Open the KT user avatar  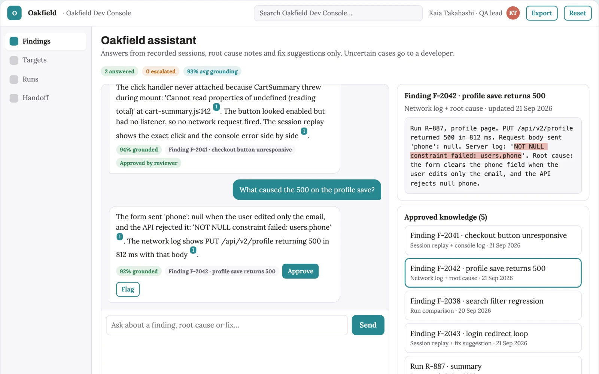513,13
